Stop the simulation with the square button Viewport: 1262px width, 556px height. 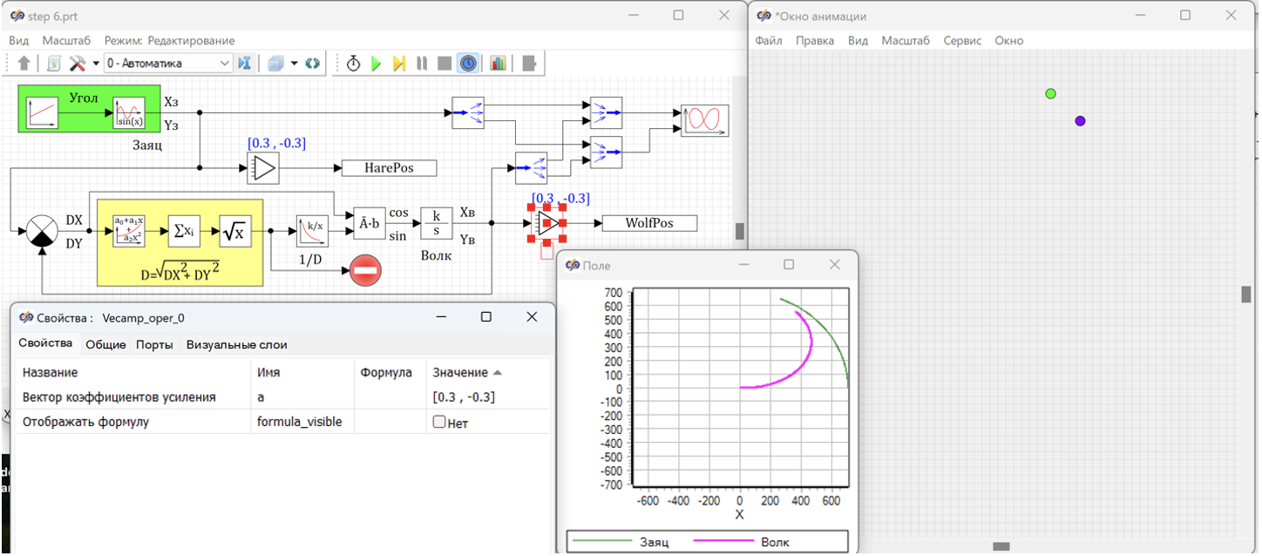(x=444, y=64)
